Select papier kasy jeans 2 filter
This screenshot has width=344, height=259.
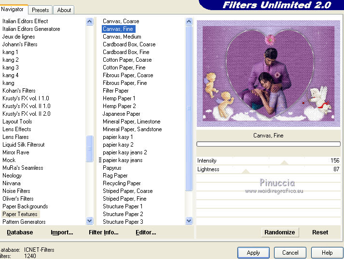125,152
